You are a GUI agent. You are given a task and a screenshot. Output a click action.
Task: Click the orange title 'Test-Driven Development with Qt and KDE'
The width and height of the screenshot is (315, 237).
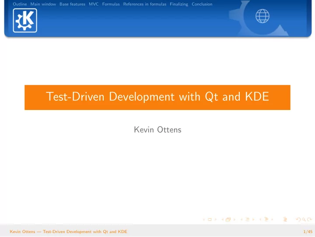pyautogui.click(x=157, y=96)
